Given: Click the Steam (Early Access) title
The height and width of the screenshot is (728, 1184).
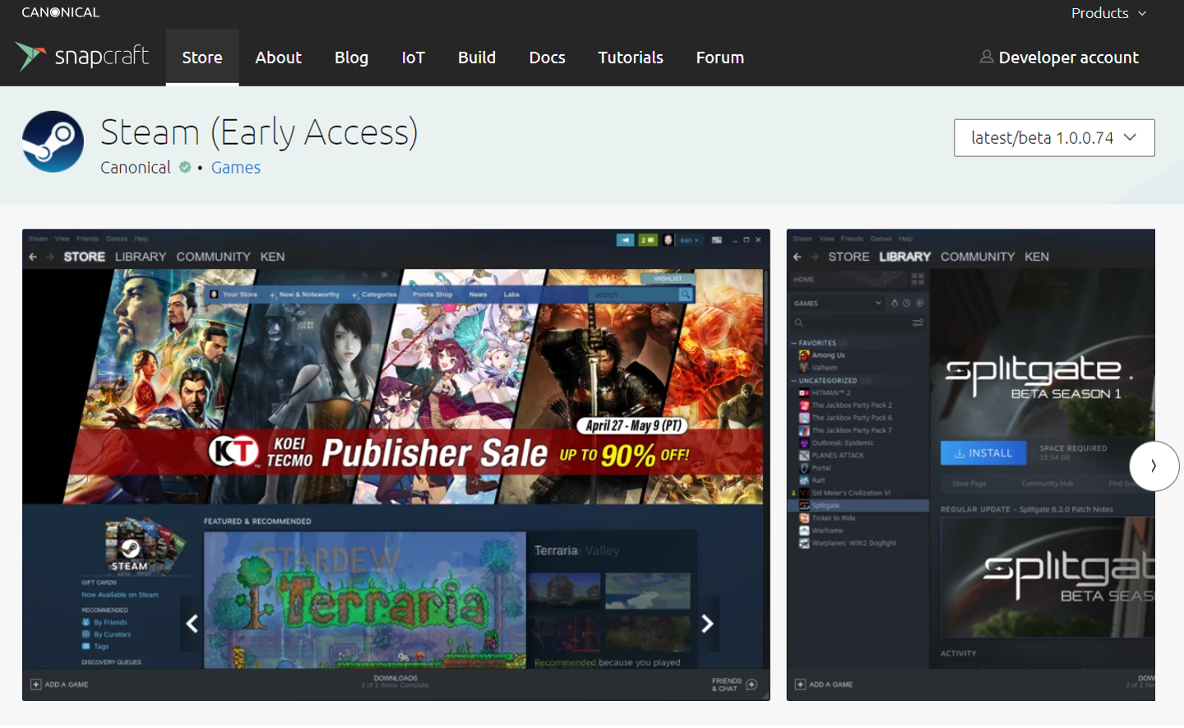Looking at the screenshot, I should [x=259, y=132].
